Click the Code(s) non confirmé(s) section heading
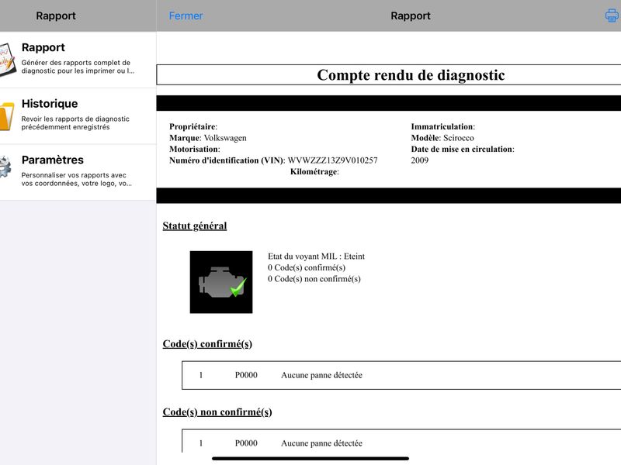 coord(217,412)
